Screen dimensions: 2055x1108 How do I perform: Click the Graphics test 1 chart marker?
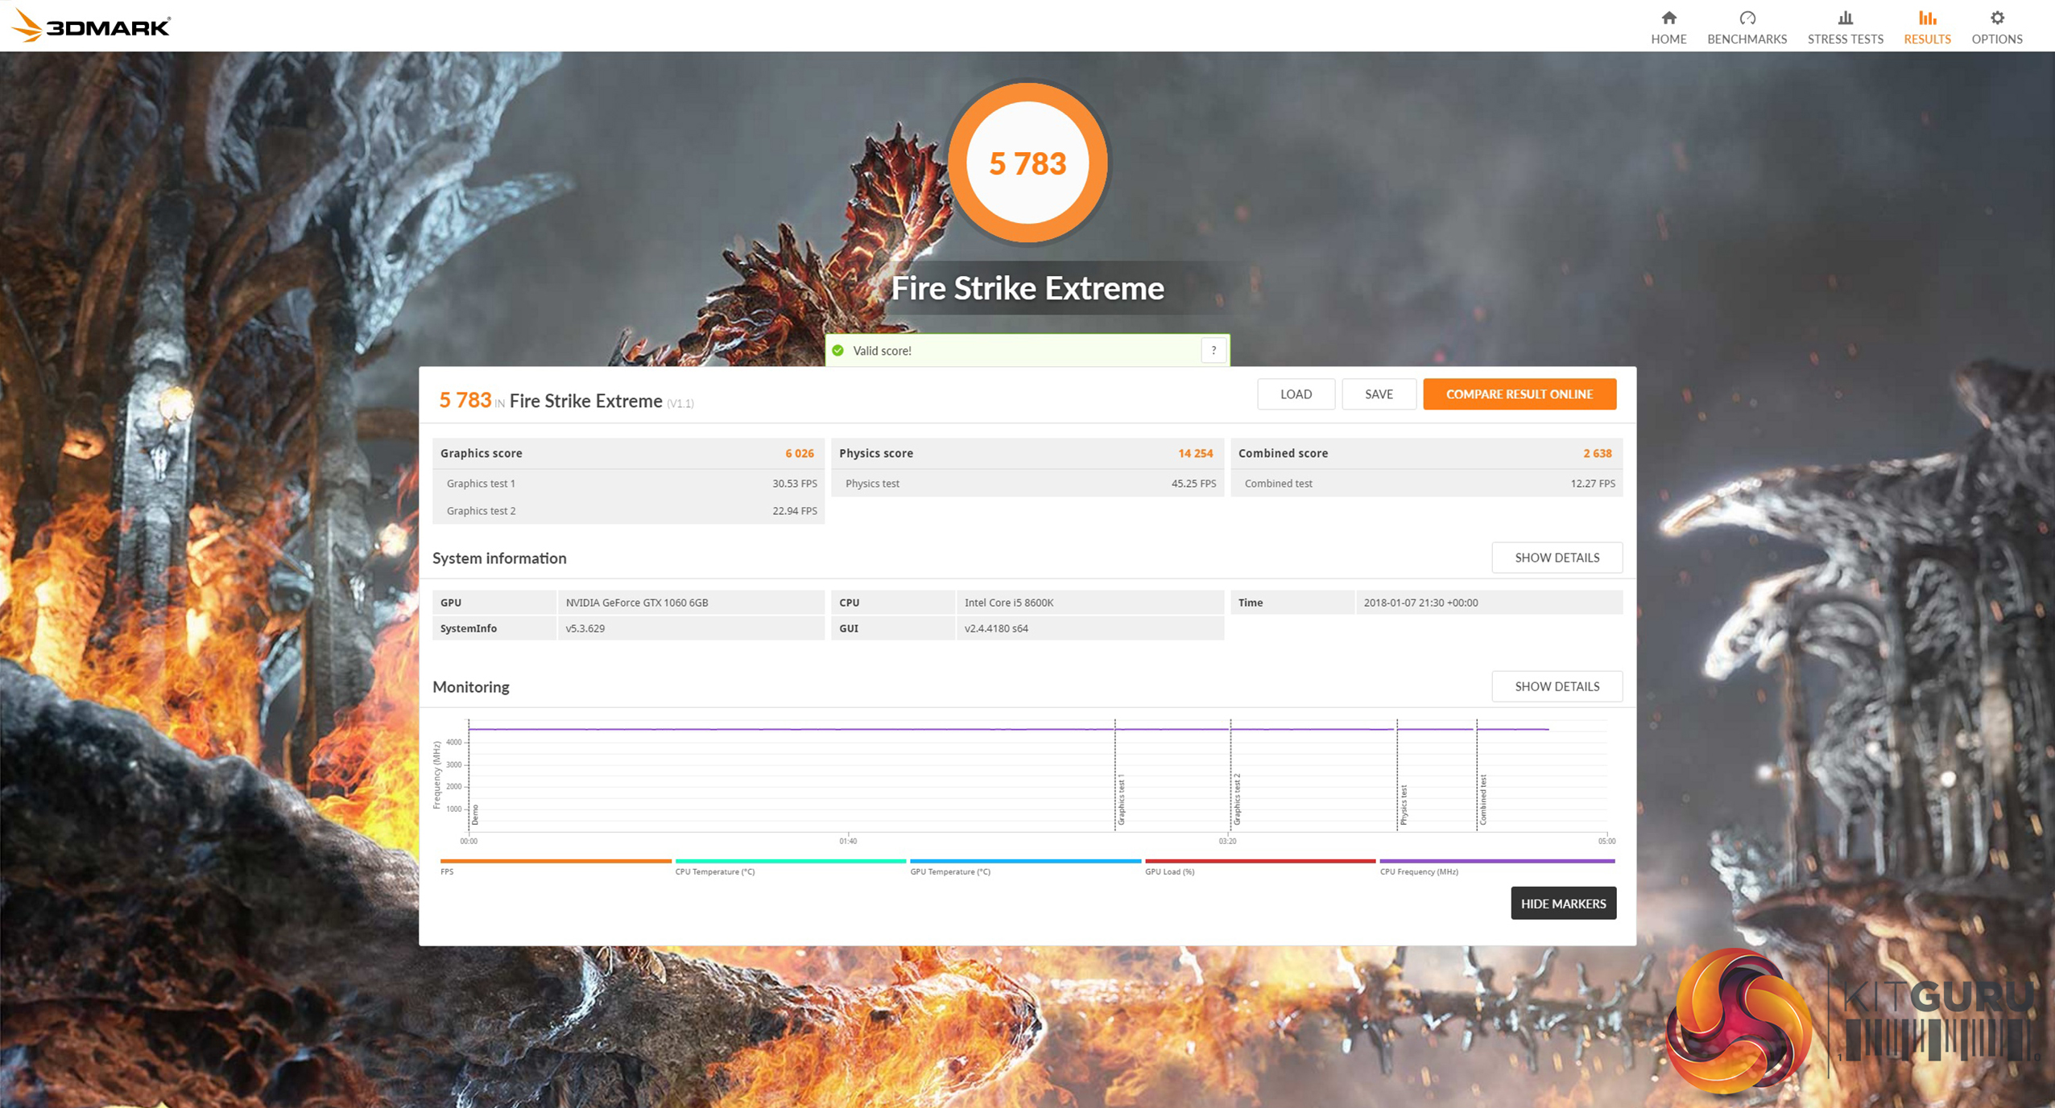(x=1119, y=799)
